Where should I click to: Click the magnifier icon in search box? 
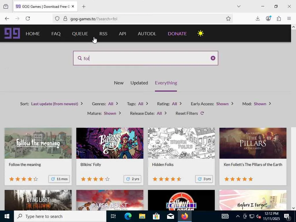click(80, 58)
